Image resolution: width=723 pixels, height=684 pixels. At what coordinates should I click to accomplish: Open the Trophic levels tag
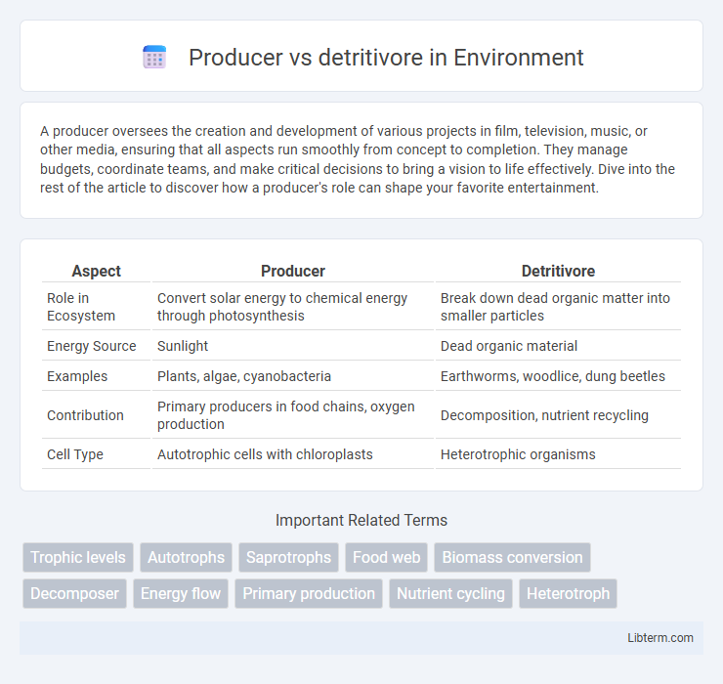[78, 557]
